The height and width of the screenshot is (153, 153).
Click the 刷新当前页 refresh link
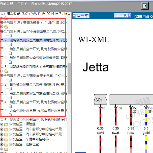point(144,17)
